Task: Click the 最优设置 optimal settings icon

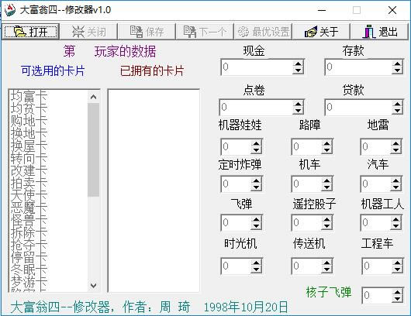Action: (243, 32)
